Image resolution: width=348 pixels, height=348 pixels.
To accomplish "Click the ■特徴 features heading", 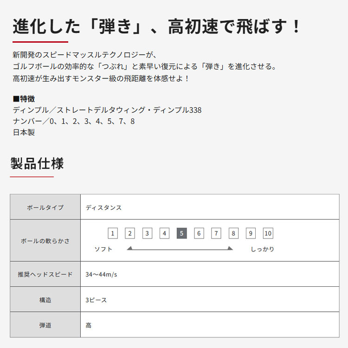I will tap(24, 99).
